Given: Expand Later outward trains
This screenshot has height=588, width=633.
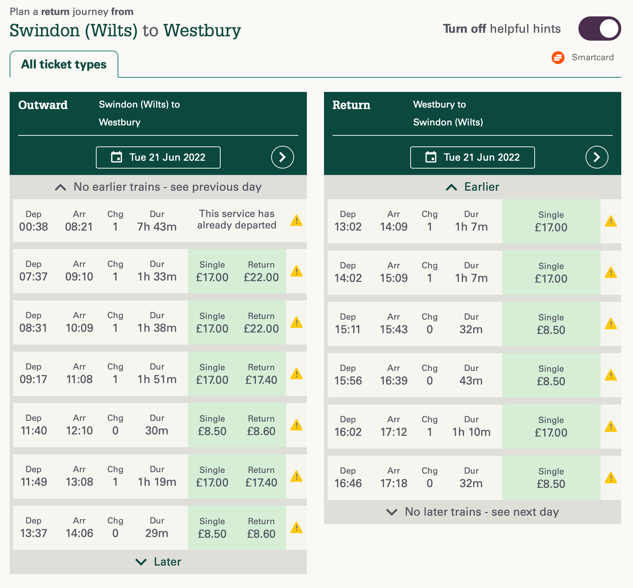Looking at the screenshot, I should pyautogui.click(x=158, y=562).
